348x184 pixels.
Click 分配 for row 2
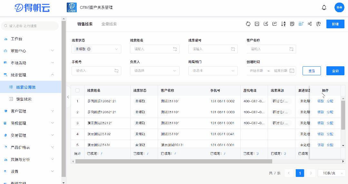coord(330,112)
